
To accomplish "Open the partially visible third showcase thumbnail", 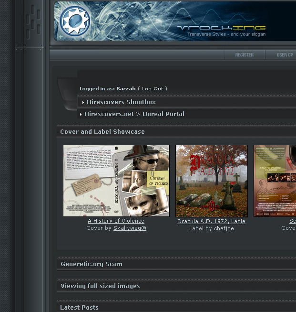I will point(275,181).
